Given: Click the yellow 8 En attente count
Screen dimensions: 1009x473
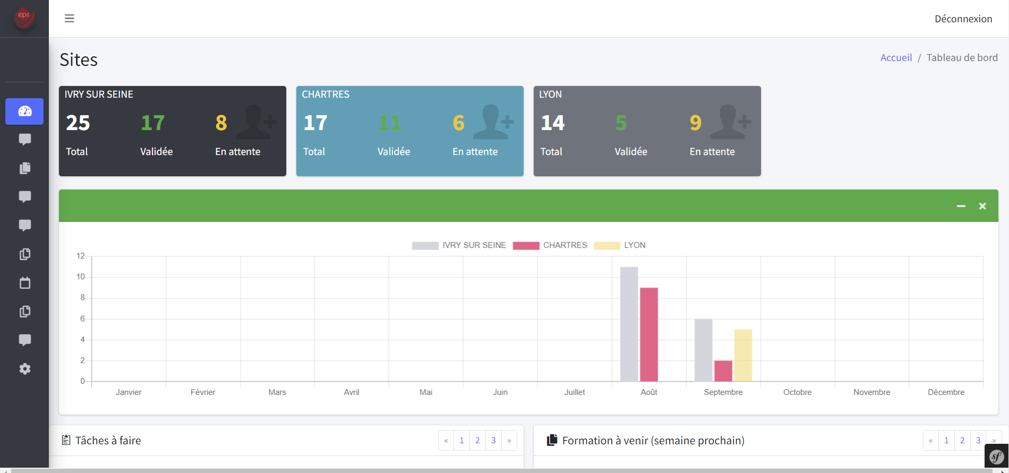Looking at the screenshot, I should point(221,123).
